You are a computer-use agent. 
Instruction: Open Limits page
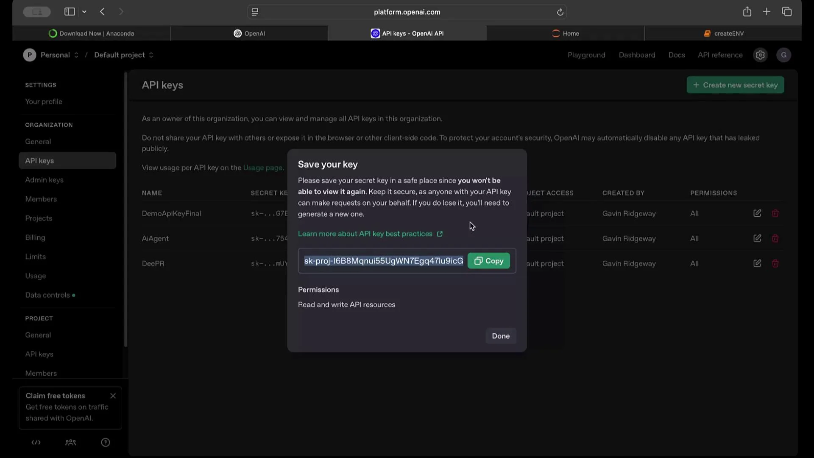[35, 257]
